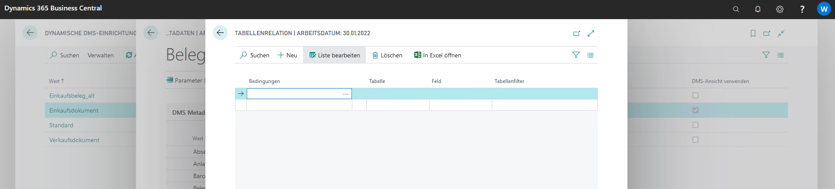Screen dimensions: 835x189
Task: Open the Bedingungen lookup ellipsis
Action: pyautogui.click(x=346, y=94)
